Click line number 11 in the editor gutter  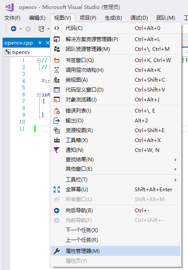tap(22, 129)
